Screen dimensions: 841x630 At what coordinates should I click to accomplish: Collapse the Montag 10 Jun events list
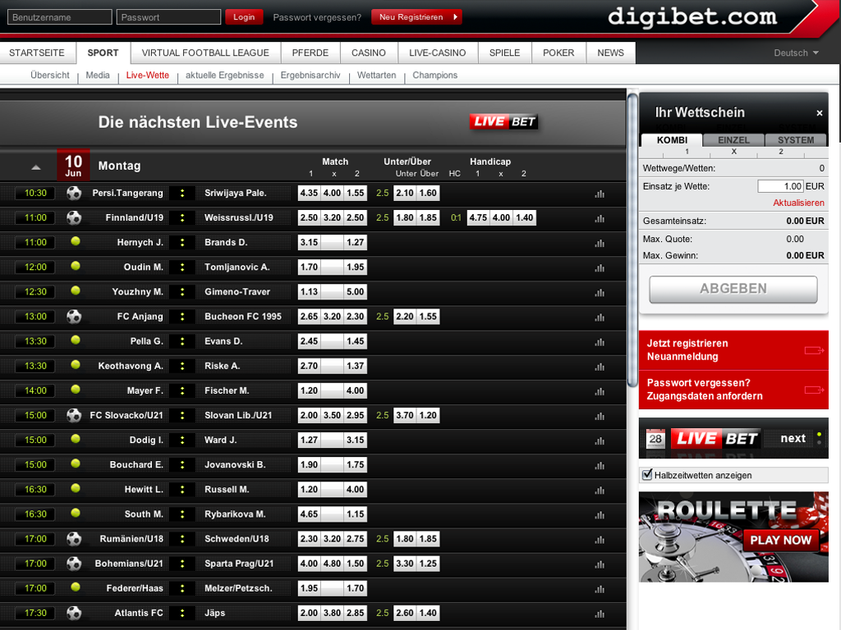click(36, 167)
